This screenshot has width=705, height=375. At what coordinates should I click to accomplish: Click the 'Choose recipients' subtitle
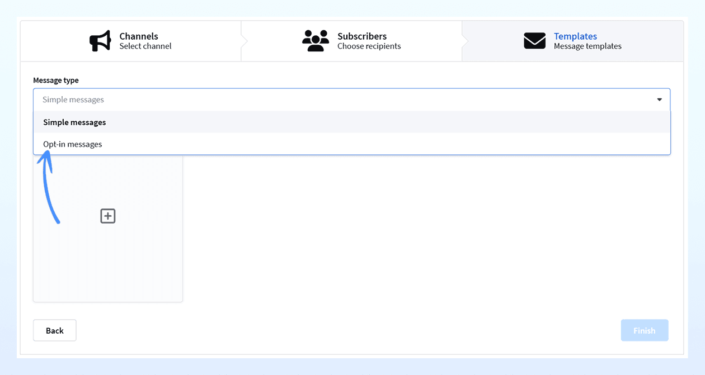pos(369,46)
